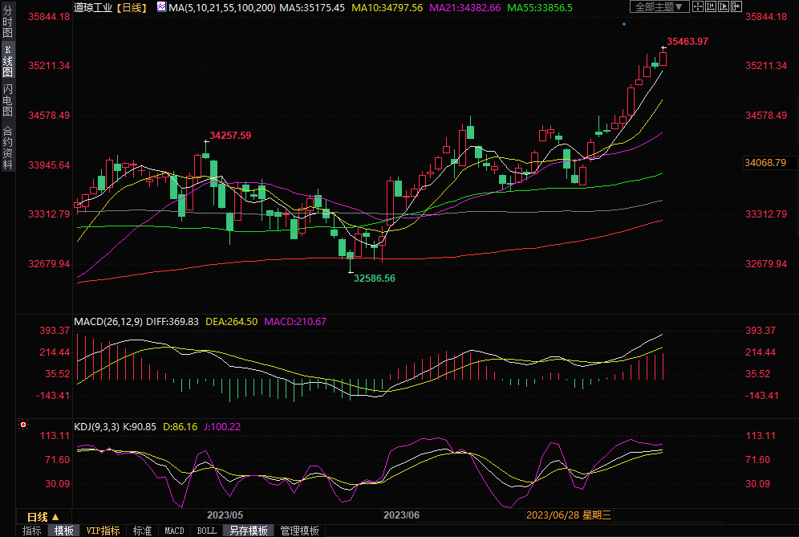The height and width of the screenshot is (537, 799).
Task: Click the MA indicator chart icon
Action: [161, 7]
